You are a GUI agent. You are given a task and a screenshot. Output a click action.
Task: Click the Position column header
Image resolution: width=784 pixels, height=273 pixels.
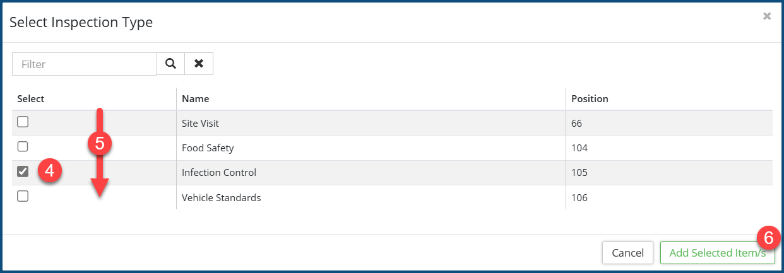click(590, 99)
